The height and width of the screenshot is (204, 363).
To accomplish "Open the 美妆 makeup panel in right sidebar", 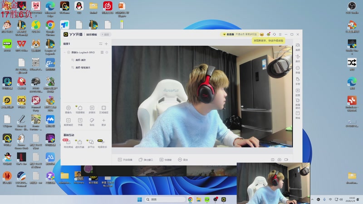I will click(x=298, y=58).
